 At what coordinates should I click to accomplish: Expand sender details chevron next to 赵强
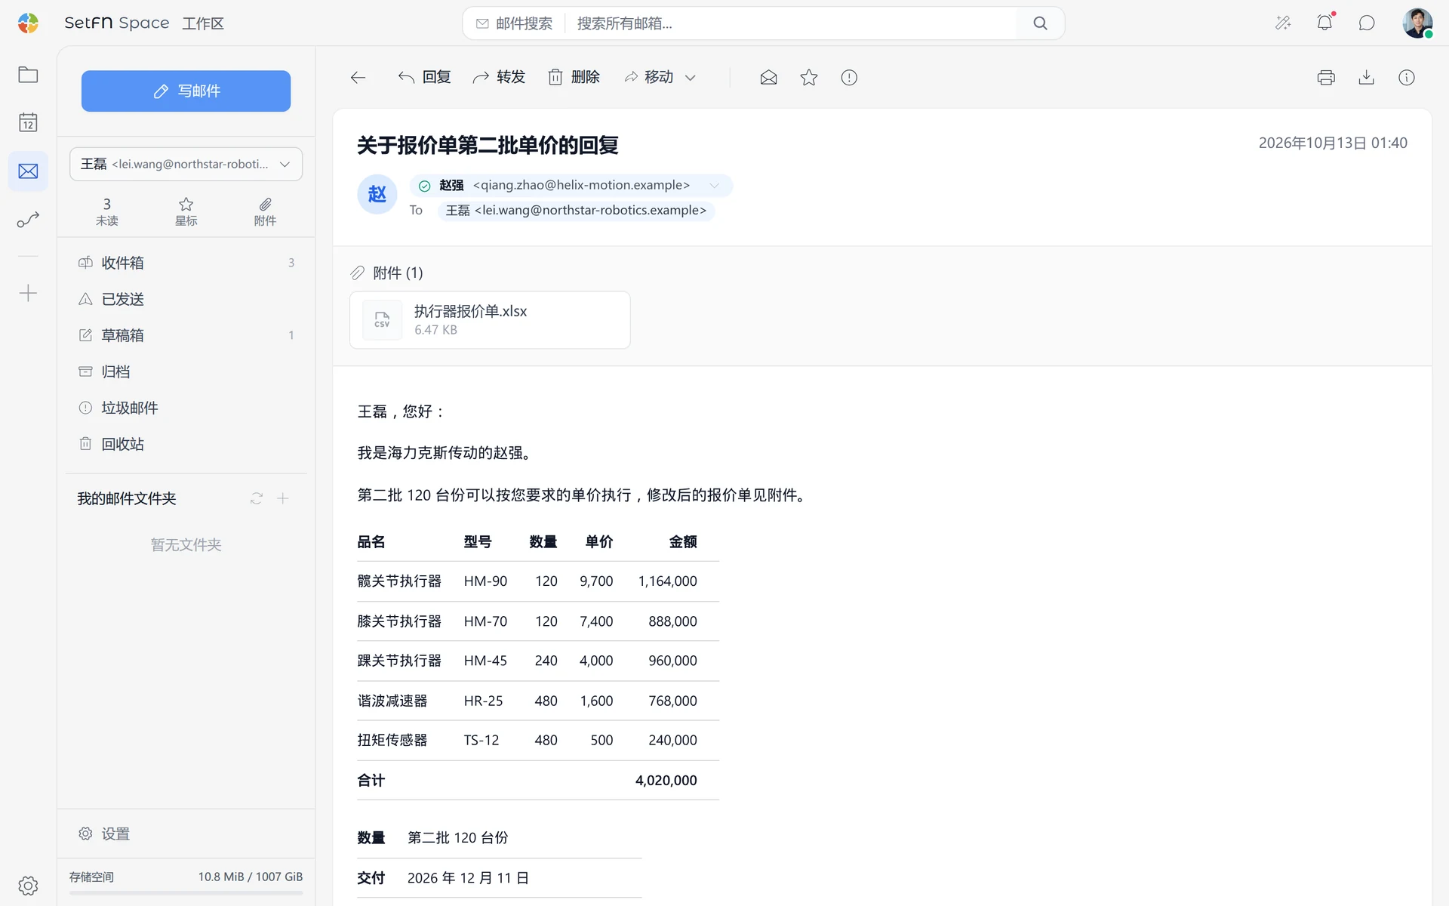click(714, 186)
